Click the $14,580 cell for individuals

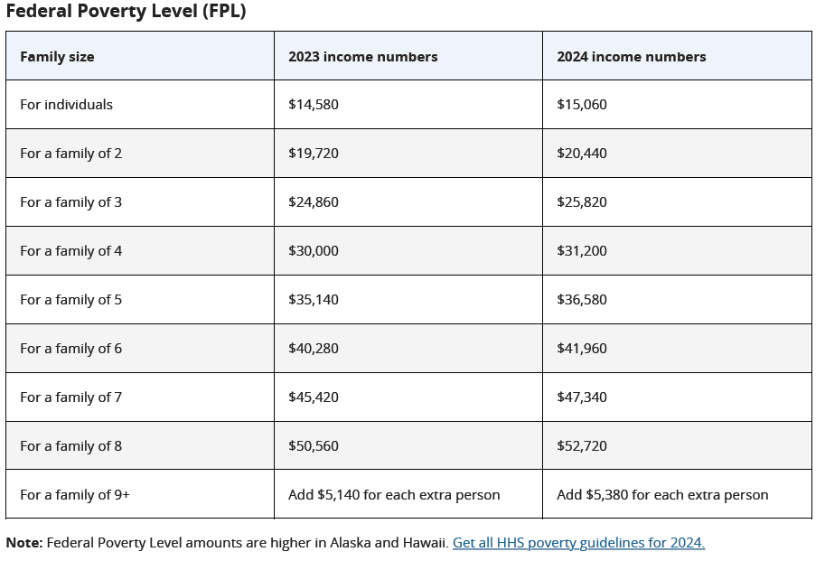click(x=314, y=105)
